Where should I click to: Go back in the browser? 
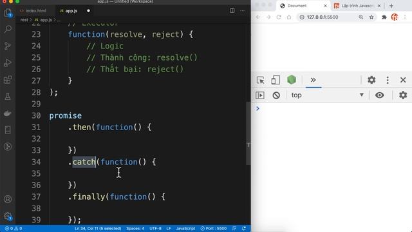258,17
